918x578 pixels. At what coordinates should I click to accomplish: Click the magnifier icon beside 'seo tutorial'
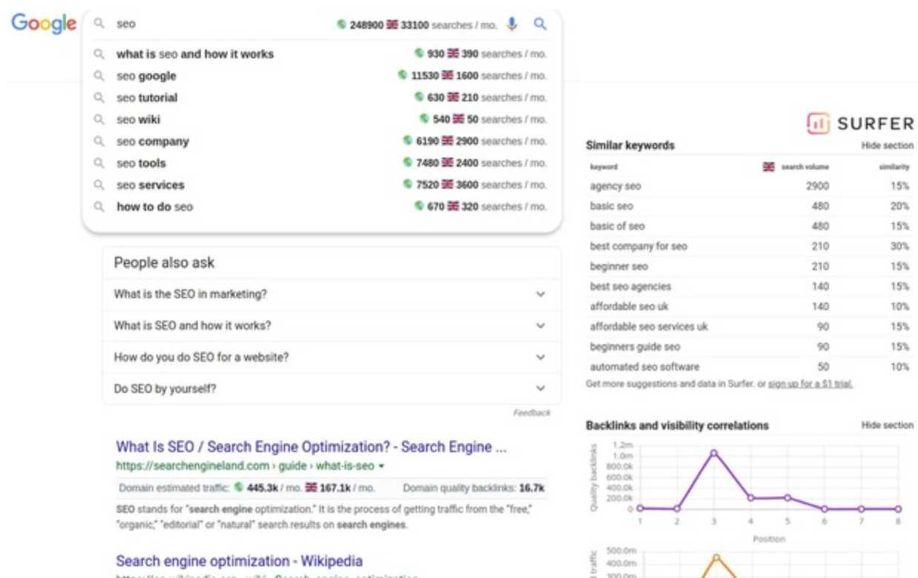(99, 98)
